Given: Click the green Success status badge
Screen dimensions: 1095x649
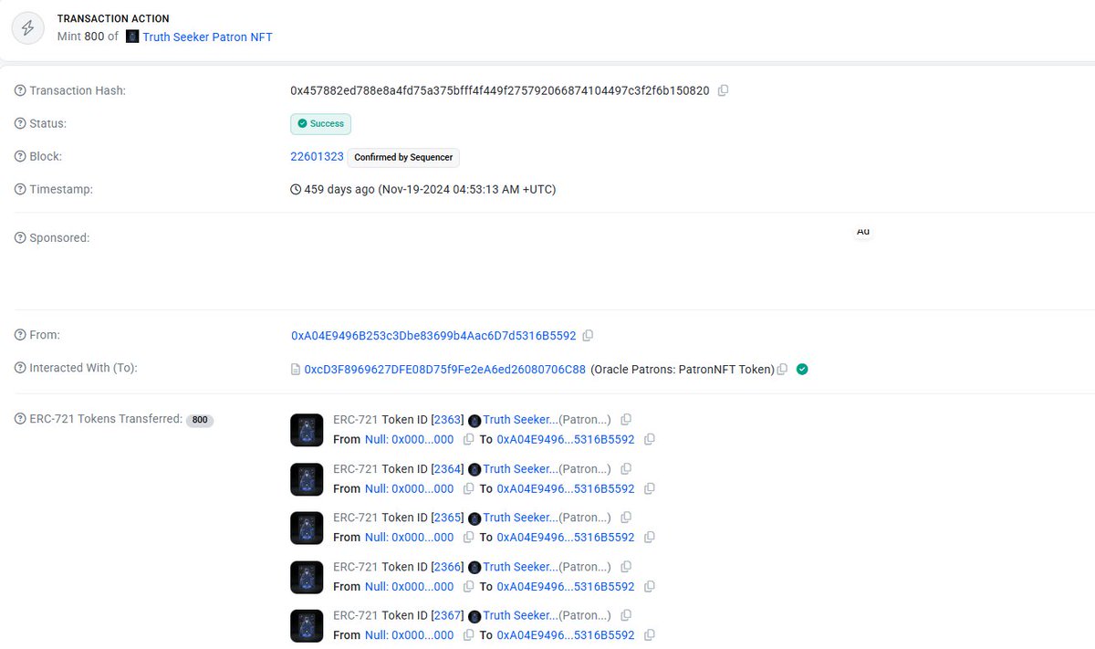Looking at the screenshot, I should pos(320,123).
